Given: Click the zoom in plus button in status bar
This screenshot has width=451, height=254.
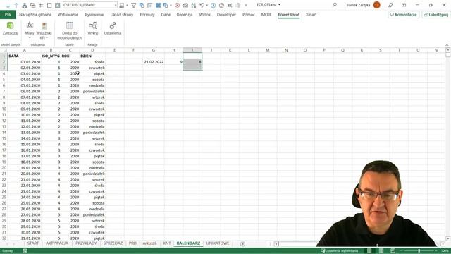Looking at the screenshot, I should coord(436,251).
